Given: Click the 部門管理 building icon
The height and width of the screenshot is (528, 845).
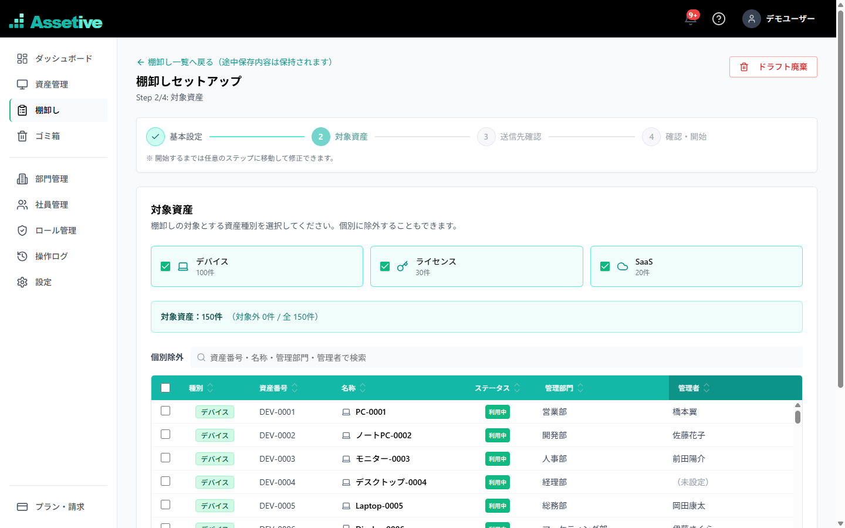Looking at the screenshot, I should click(22, 179).
